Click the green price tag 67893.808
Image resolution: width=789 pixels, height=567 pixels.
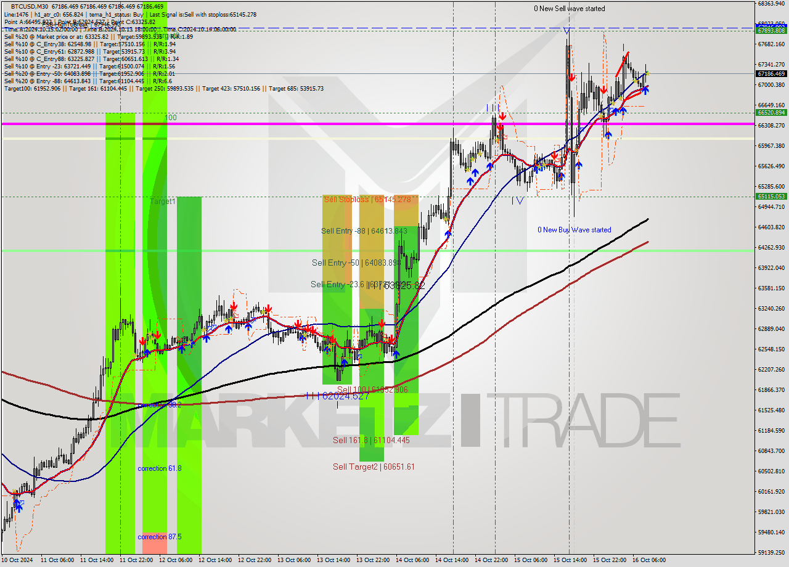coord(771,30)
